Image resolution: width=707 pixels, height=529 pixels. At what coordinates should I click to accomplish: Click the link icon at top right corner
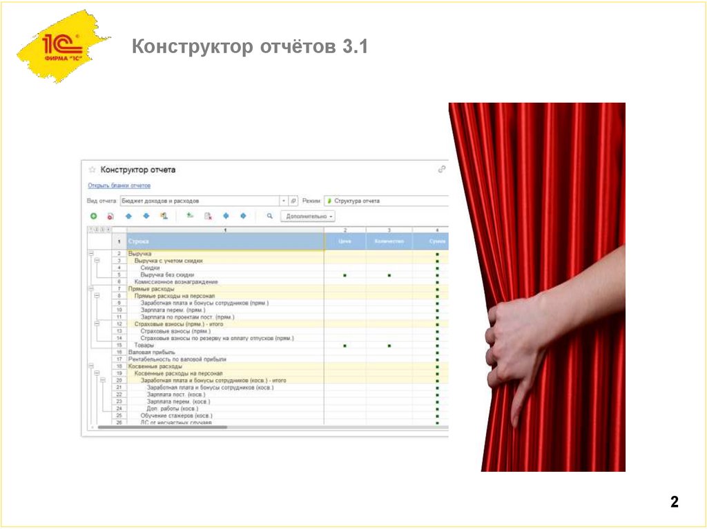(441, 168)
